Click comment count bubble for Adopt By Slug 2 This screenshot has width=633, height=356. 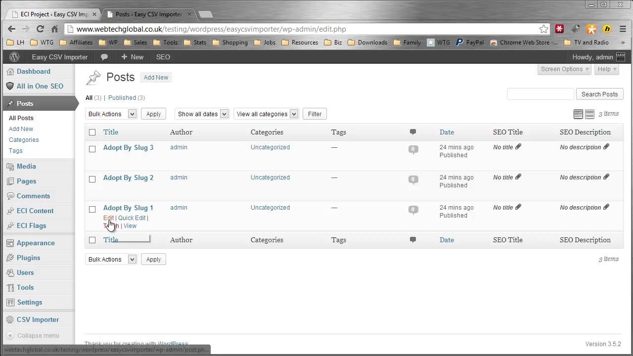point(413,179)
